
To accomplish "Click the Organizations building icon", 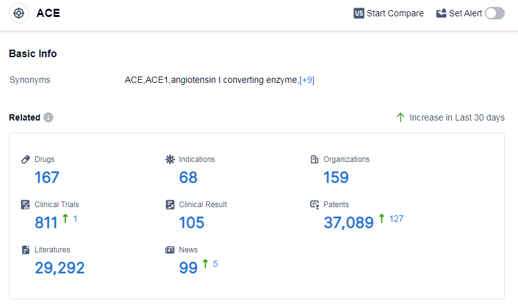I will coord(315,159).
